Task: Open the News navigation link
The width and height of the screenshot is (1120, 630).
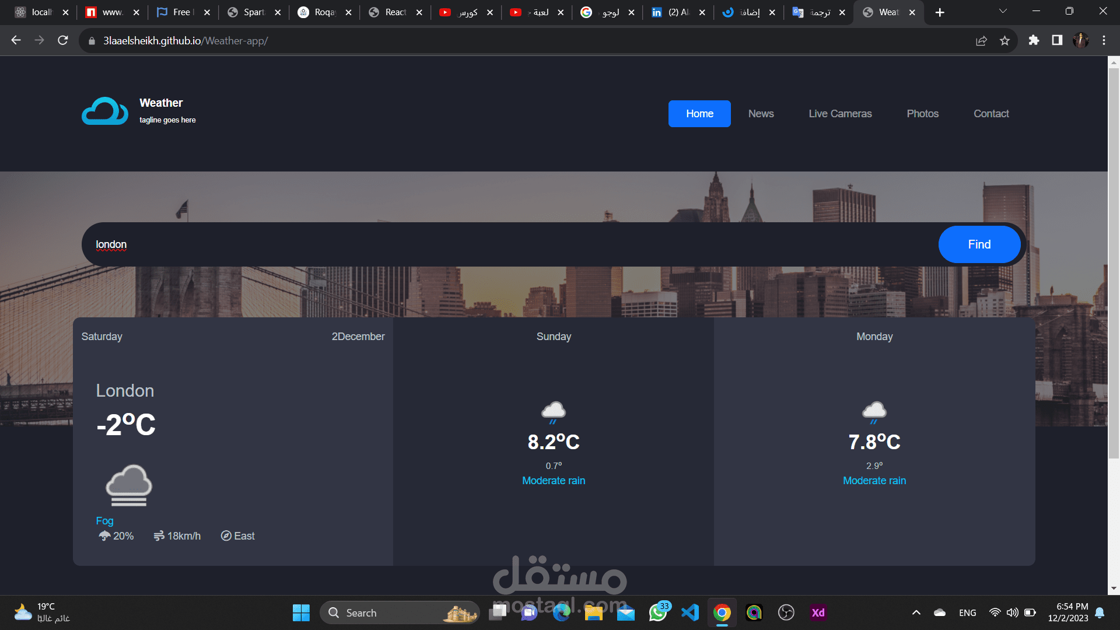Action: point(761,114)
